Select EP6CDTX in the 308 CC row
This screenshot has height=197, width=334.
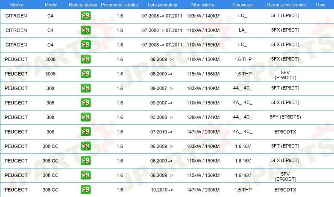pos(285,190)
